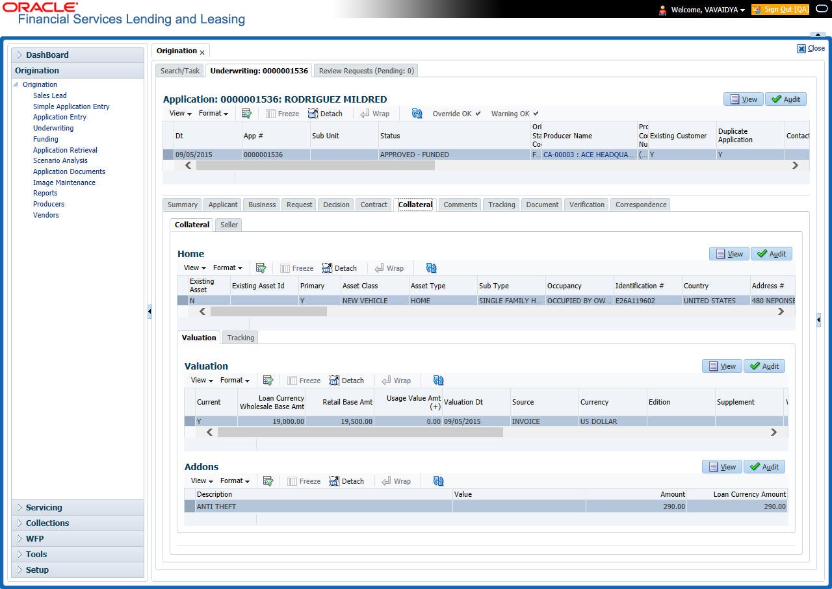
Task: Expand the Collections accordion panel
Action: click(78, 523)
